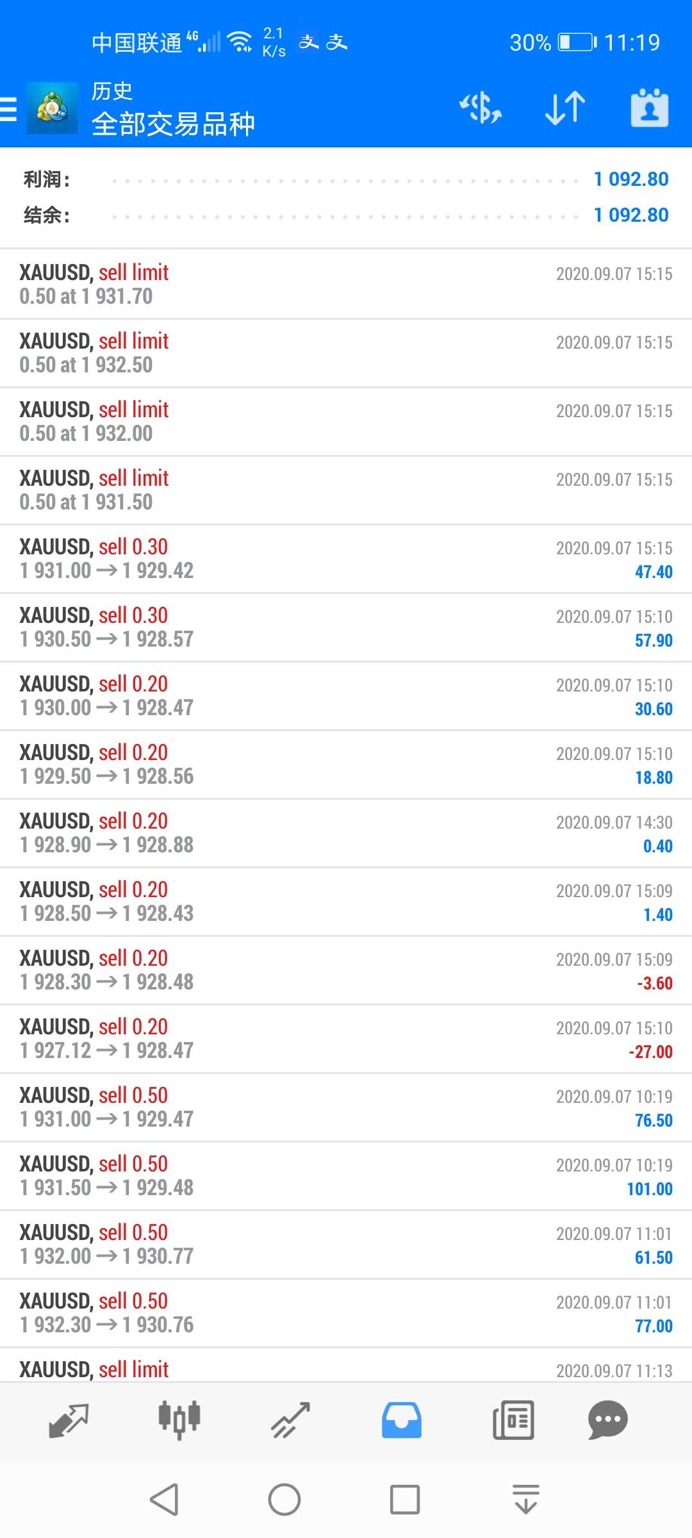Tap the sort arrows icon
Image resolution: width=692 pixels, height=1538 pixels.
tap(564, 108)
